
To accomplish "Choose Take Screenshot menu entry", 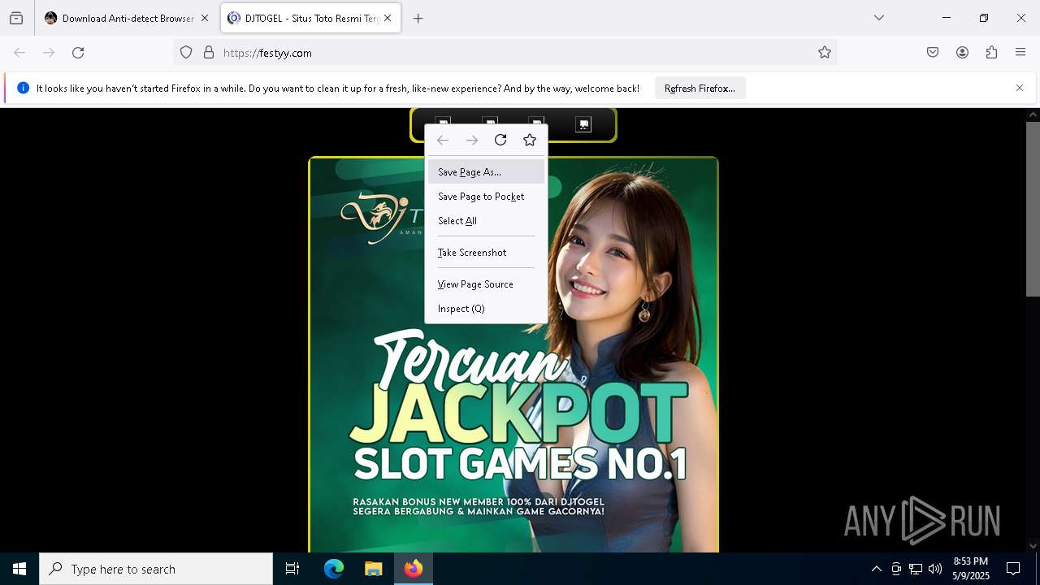I will [486, 252].
